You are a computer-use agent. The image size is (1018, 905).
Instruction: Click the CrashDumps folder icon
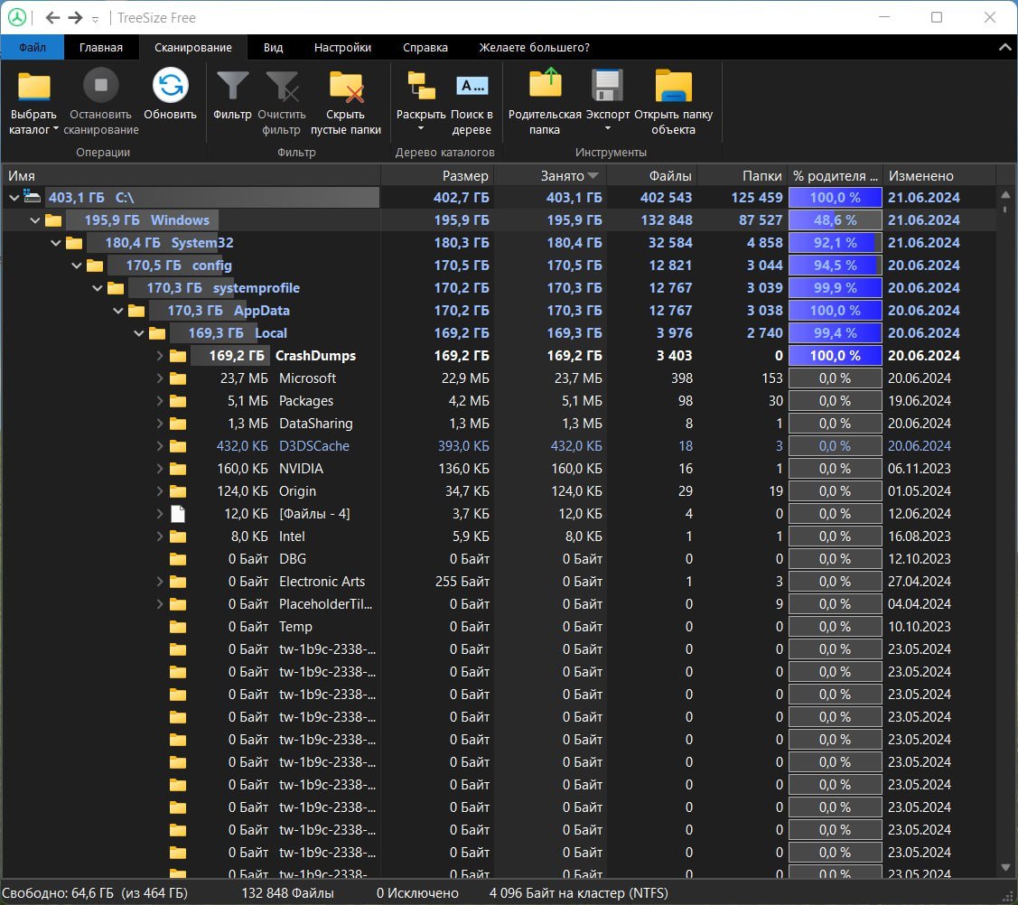pos(178,356)
